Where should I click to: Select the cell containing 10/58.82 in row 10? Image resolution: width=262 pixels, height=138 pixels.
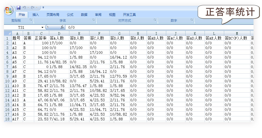pyautogui.click(x=59, y=81)
